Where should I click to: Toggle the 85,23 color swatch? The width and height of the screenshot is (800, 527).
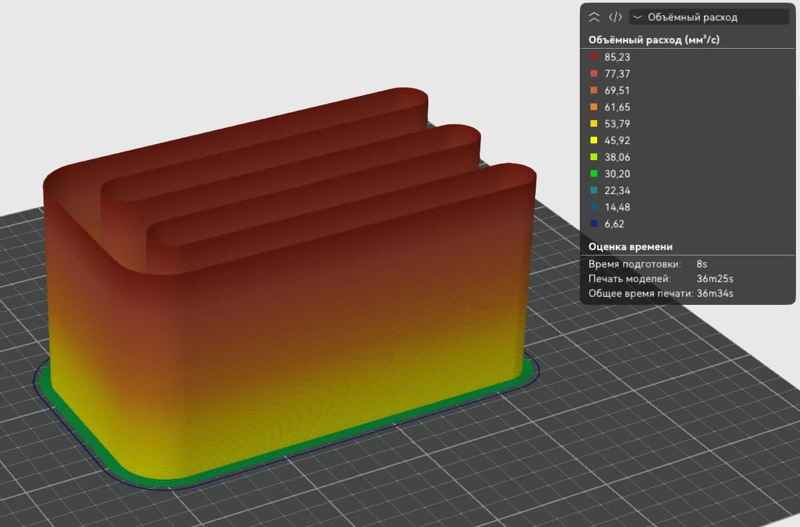pos(594,57)
